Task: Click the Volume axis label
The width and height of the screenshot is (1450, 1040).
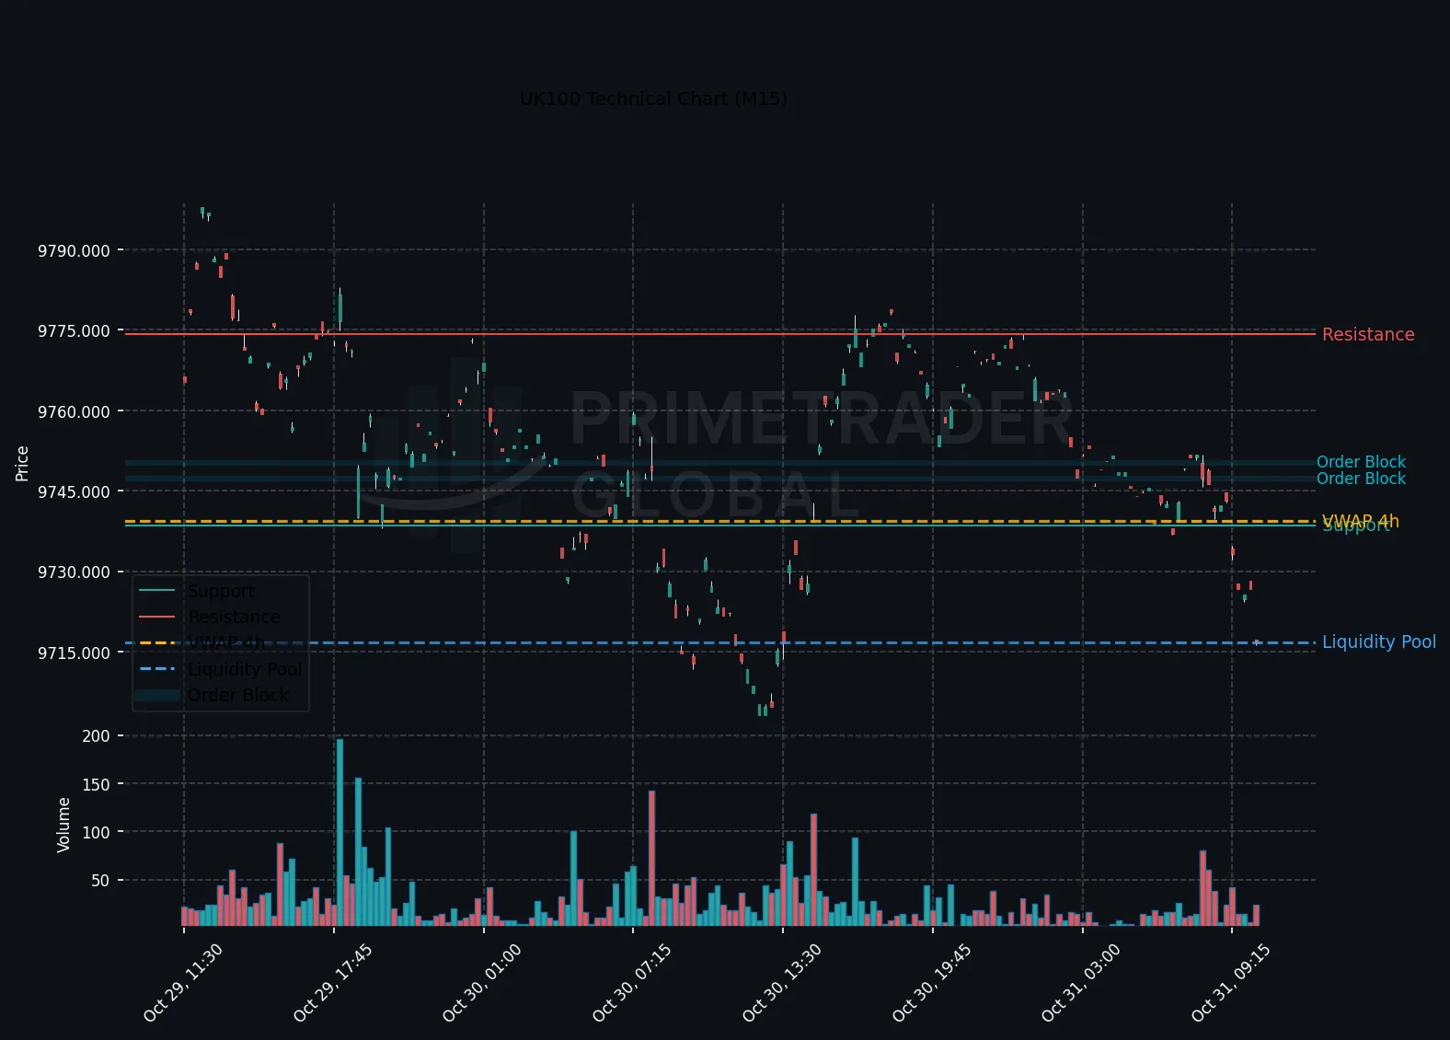Action: point(63,825)
